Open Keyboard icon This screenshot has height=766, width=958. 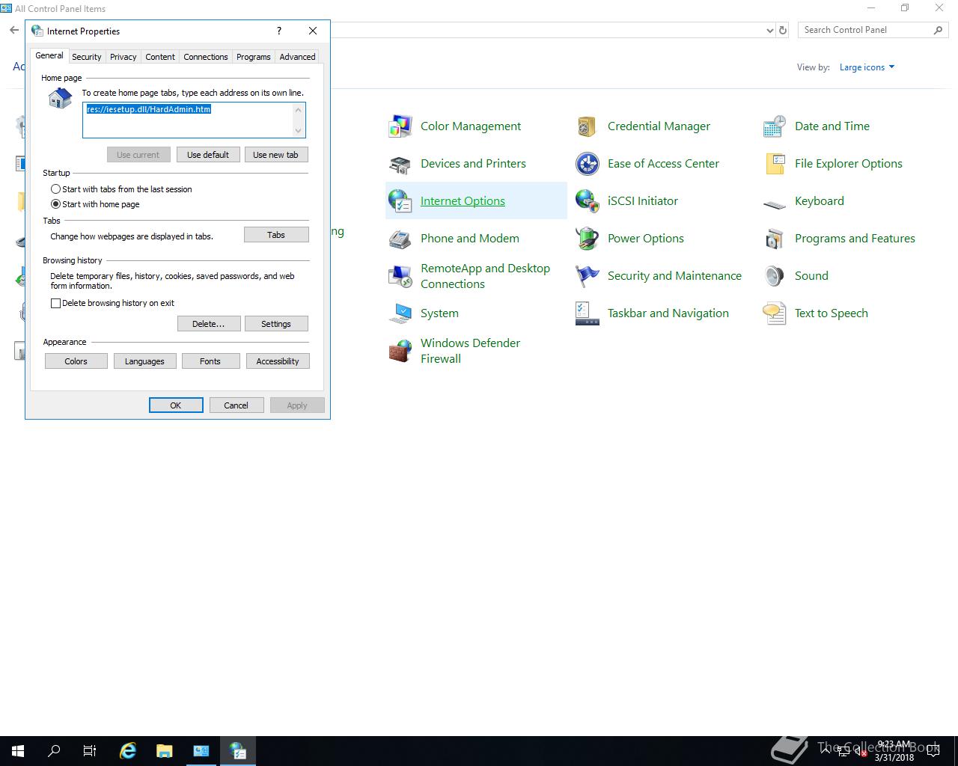[775, 203]
